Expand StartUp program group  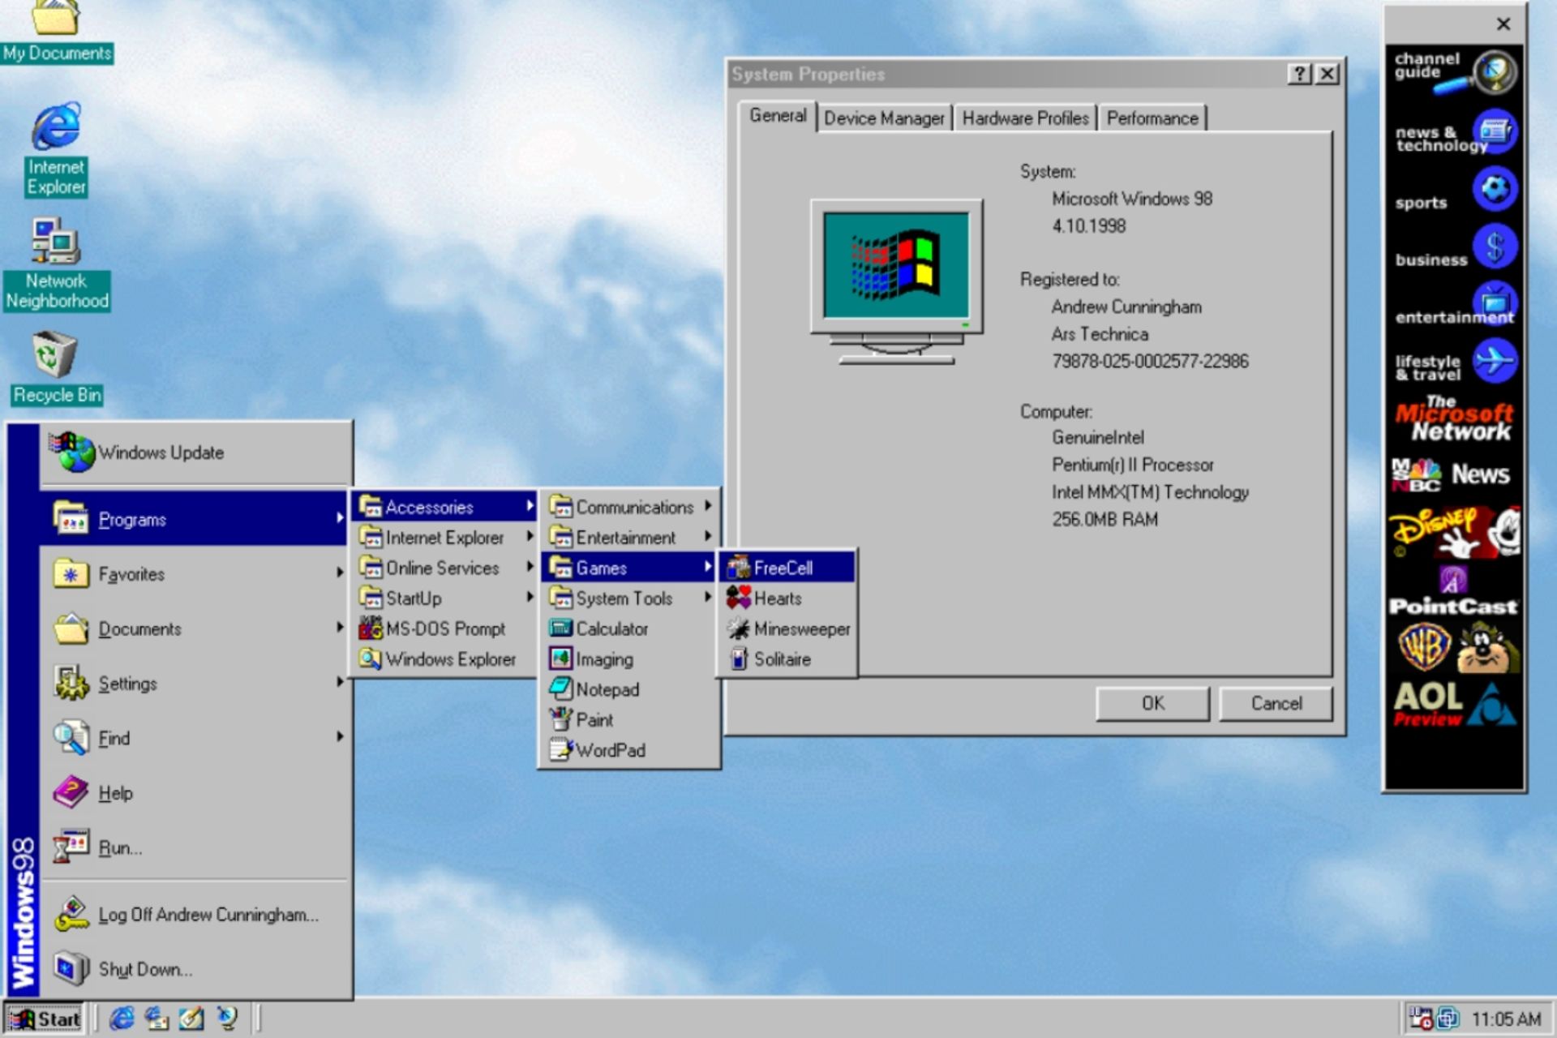pyautogui.click(x=445, y=598)
